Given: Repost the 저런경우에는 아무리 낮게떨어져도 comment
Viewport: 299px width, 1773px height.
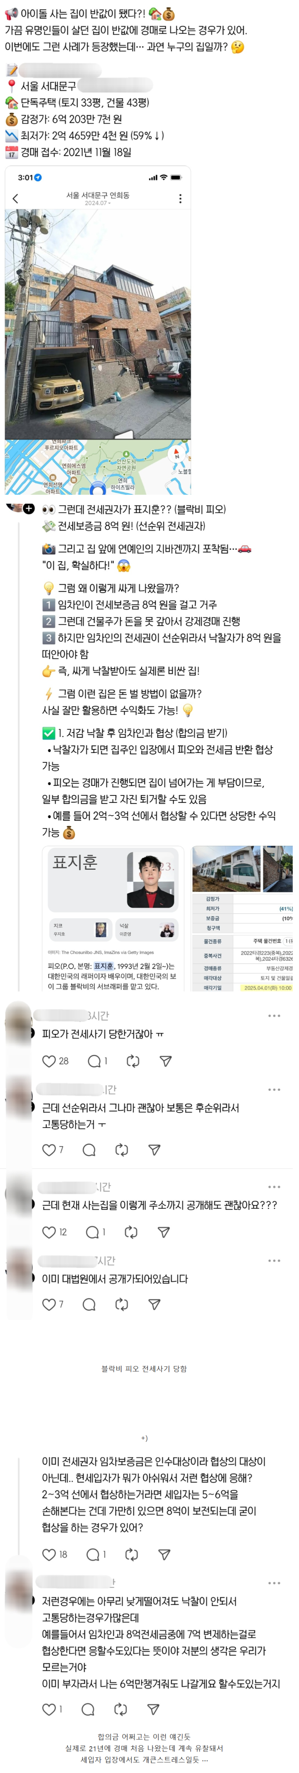Looking at the screenshot, I should point(120,1709).
